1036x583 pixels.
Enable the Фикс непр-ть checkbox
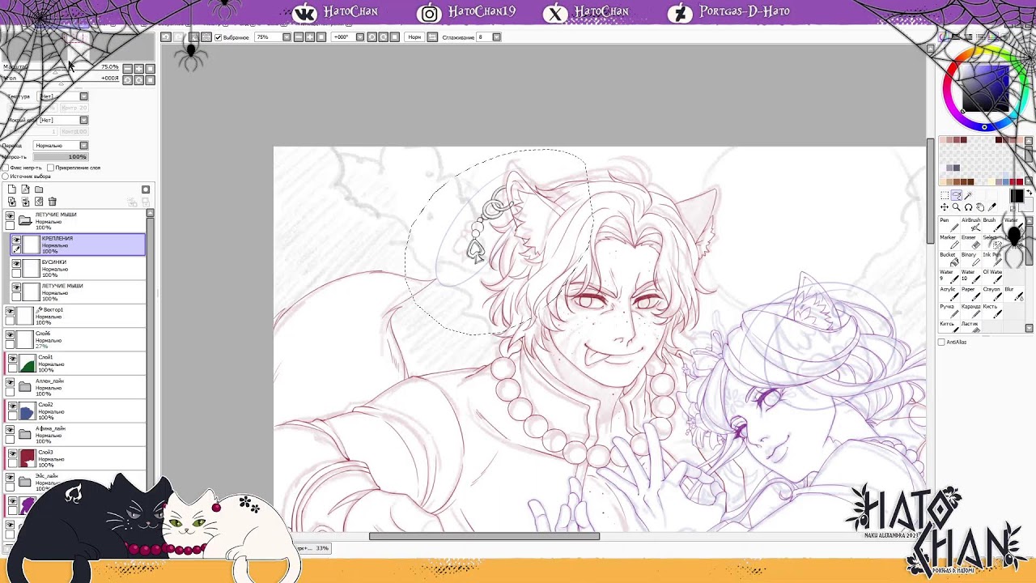6,168
